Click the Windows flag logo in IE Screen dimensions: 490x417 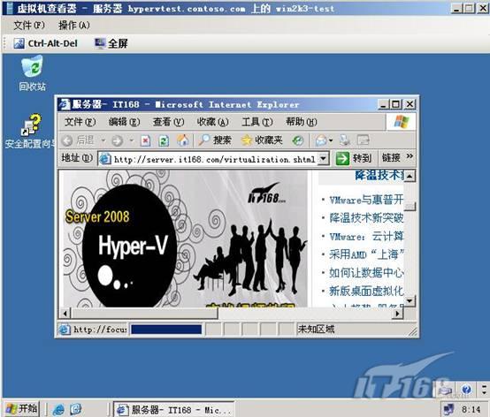[401, 122]
